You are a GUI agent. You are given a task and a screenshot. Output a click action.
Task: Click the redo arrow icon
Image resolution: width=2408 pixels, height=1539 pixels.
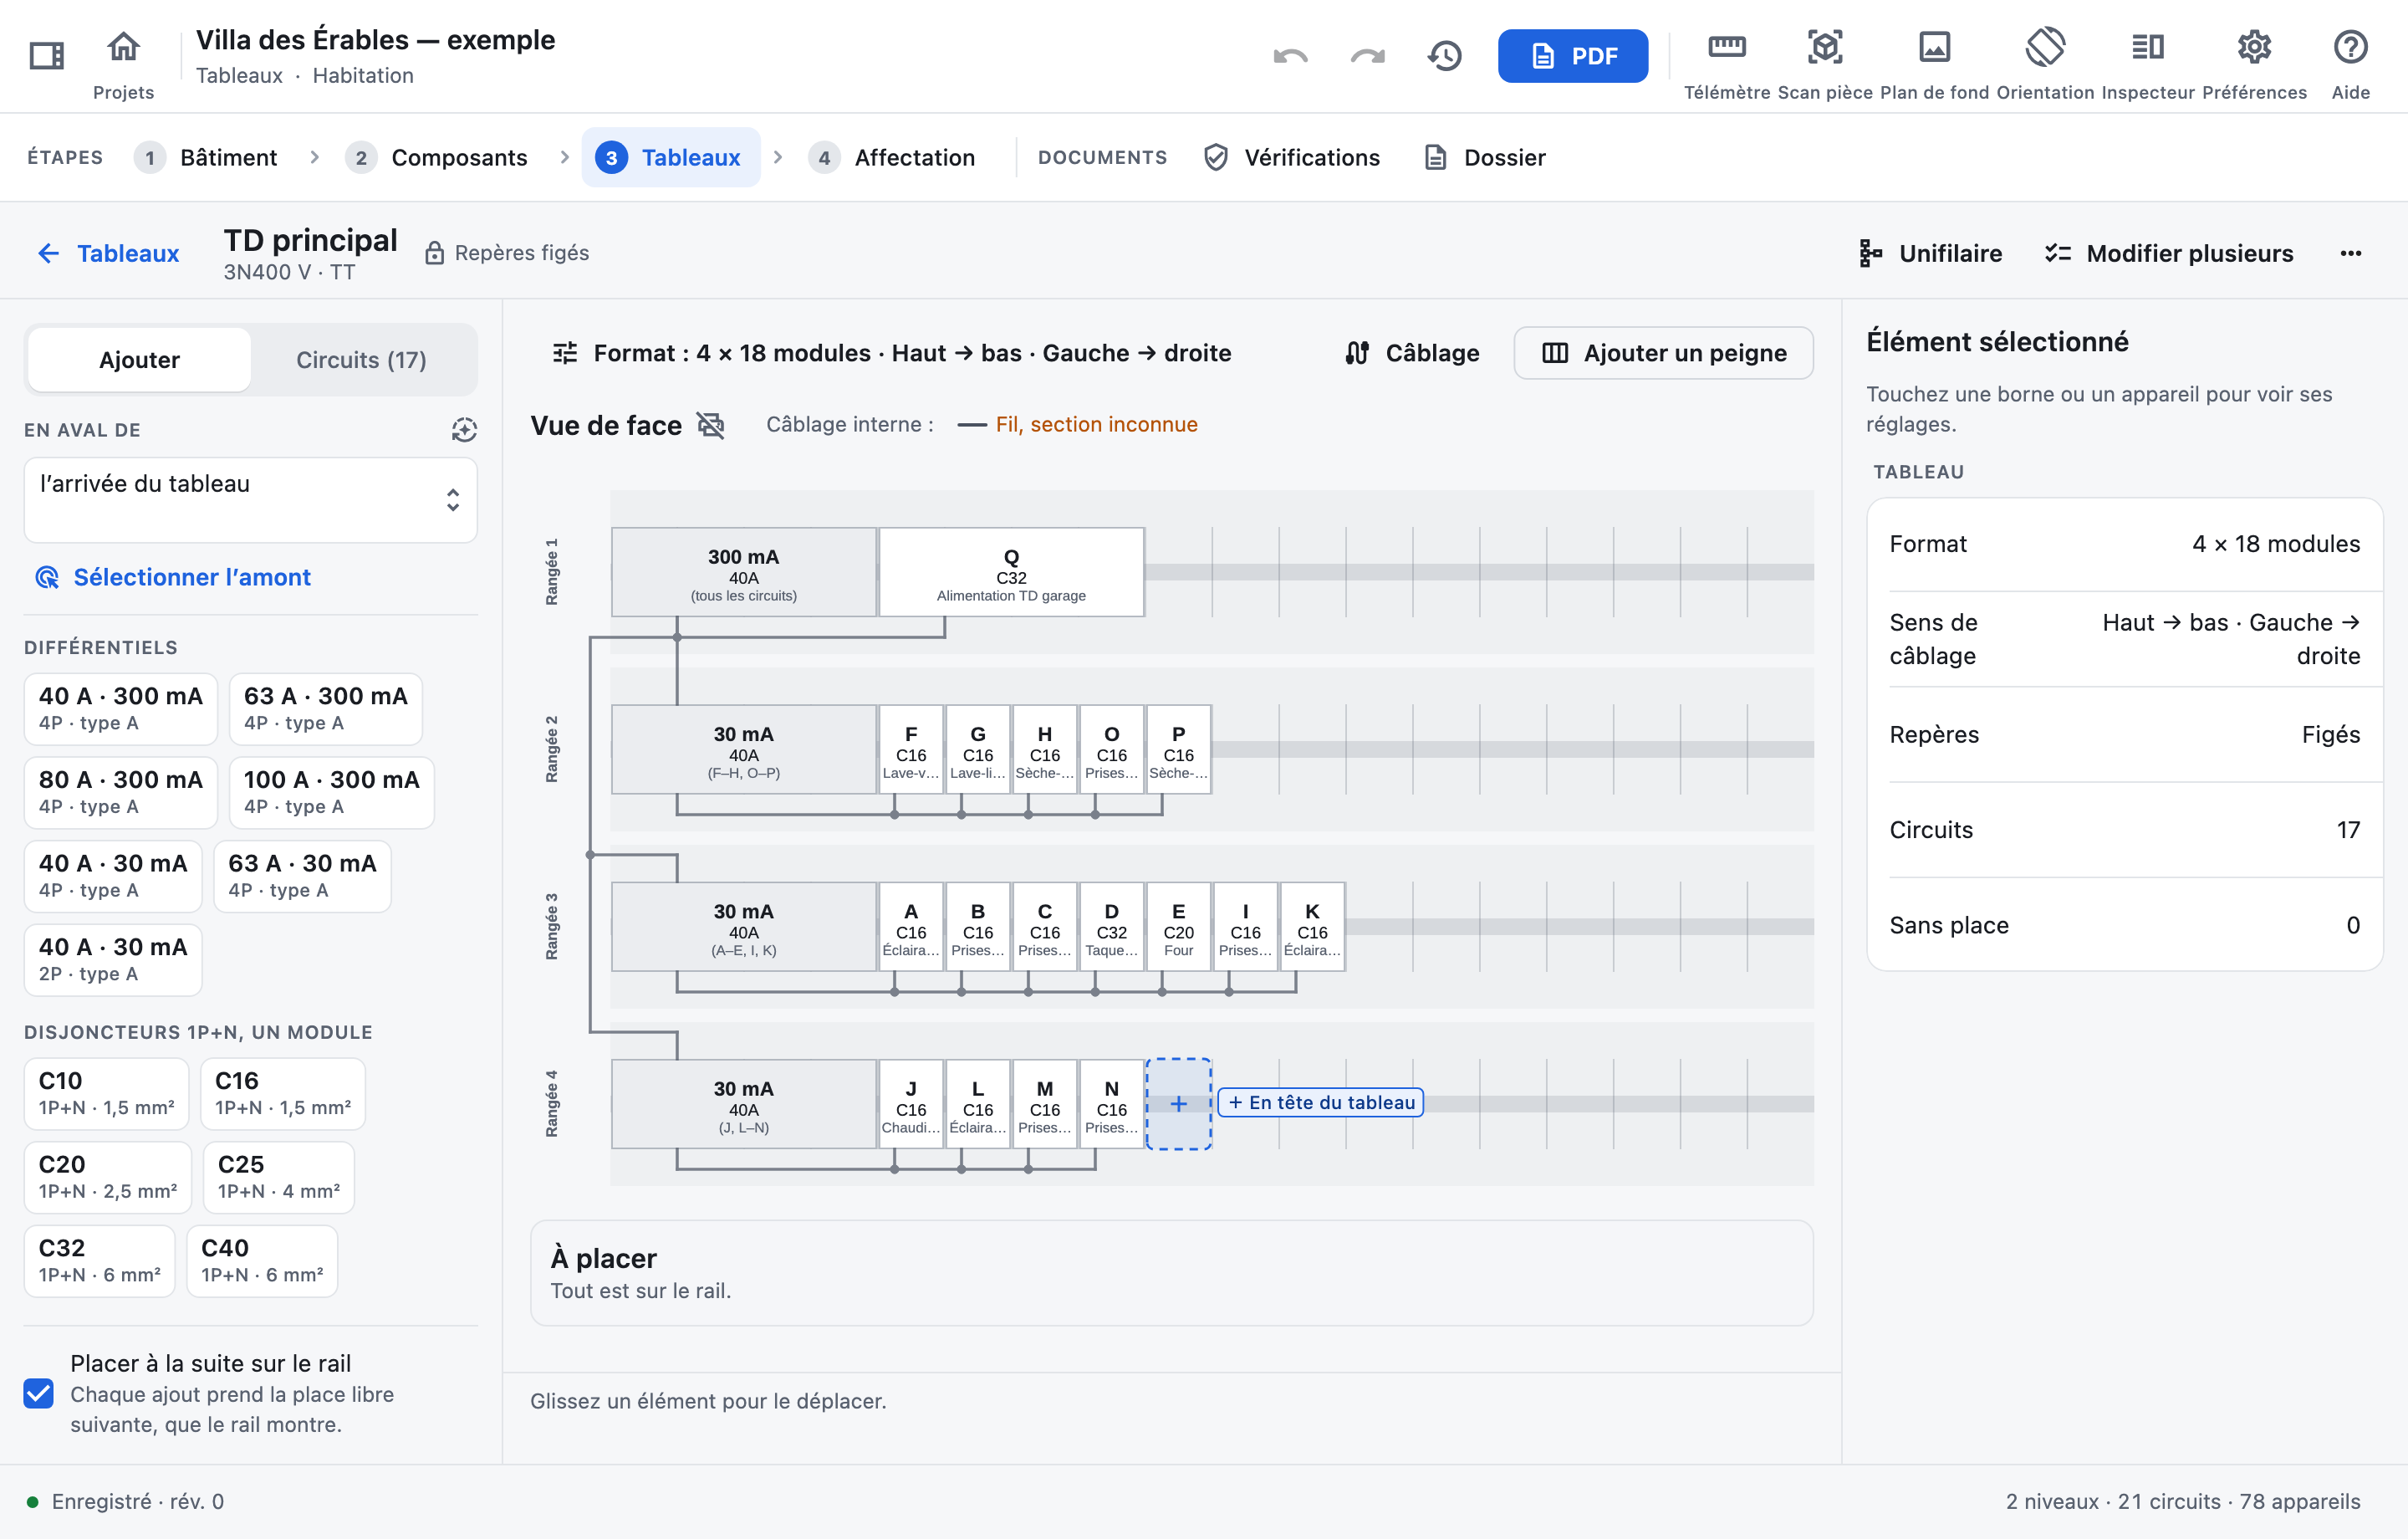pyautogui.click(x=1367, y=56)
